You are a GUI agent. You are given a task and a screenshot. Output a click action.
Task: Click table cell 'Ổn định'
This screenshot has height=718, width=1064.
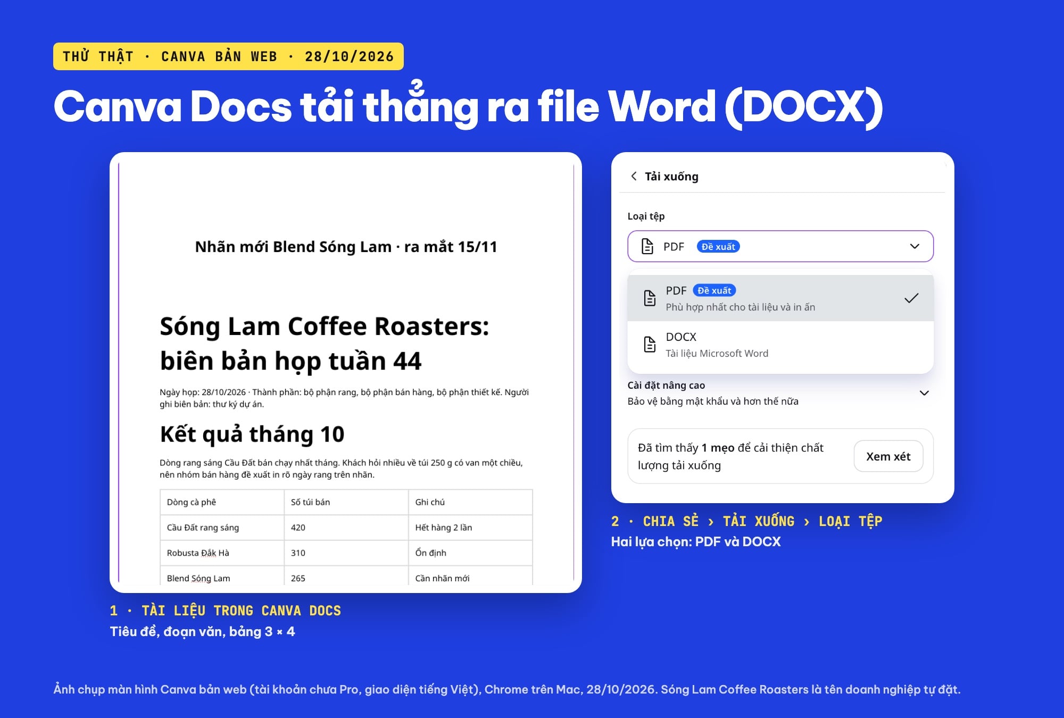point(470,553)
